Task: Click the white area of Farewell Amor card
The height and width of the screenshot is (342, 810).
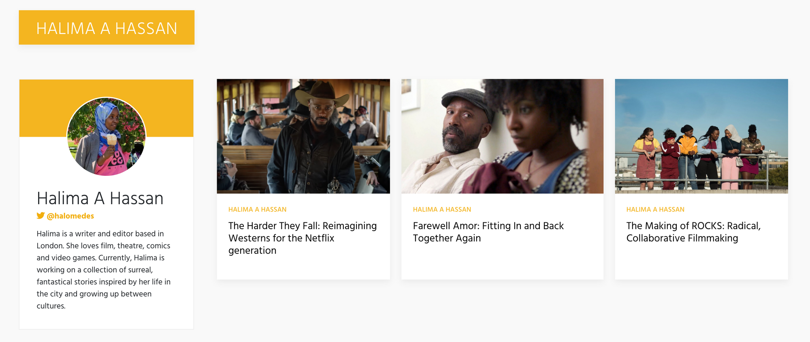Action: point(502,263)
